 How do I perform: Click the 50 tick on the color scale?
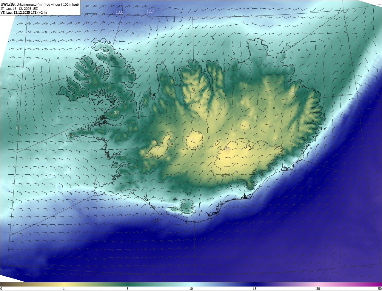(380, 289)
